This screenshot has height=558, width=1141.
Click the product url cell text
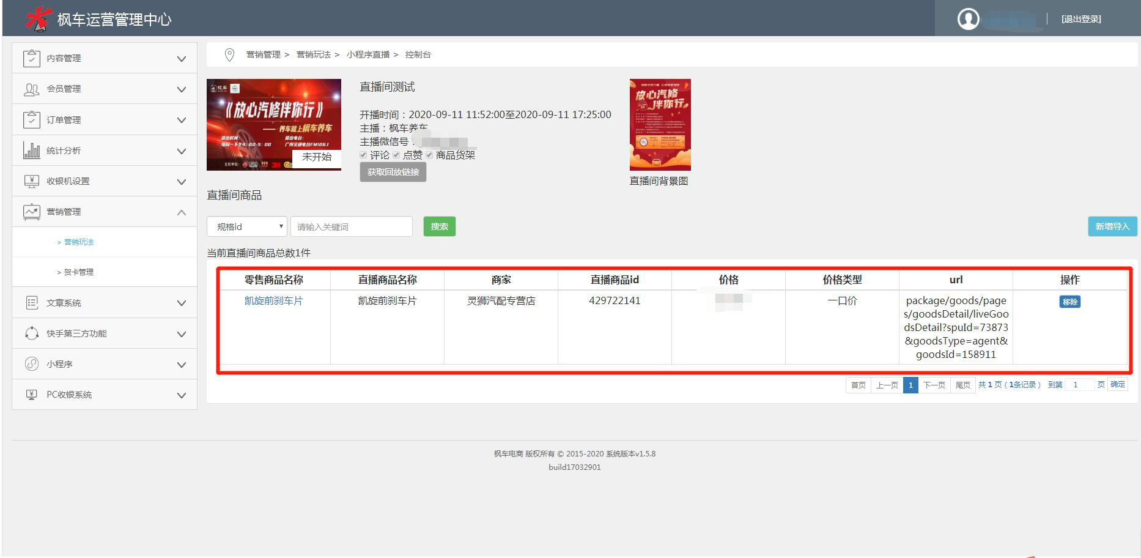tap(956, 327)
